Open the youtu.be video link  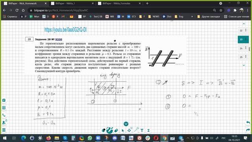click(x=65, y=30)
